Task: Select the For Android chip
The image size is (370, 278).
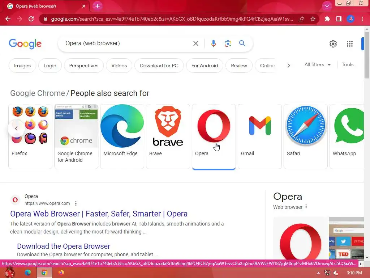Action: 205,66
